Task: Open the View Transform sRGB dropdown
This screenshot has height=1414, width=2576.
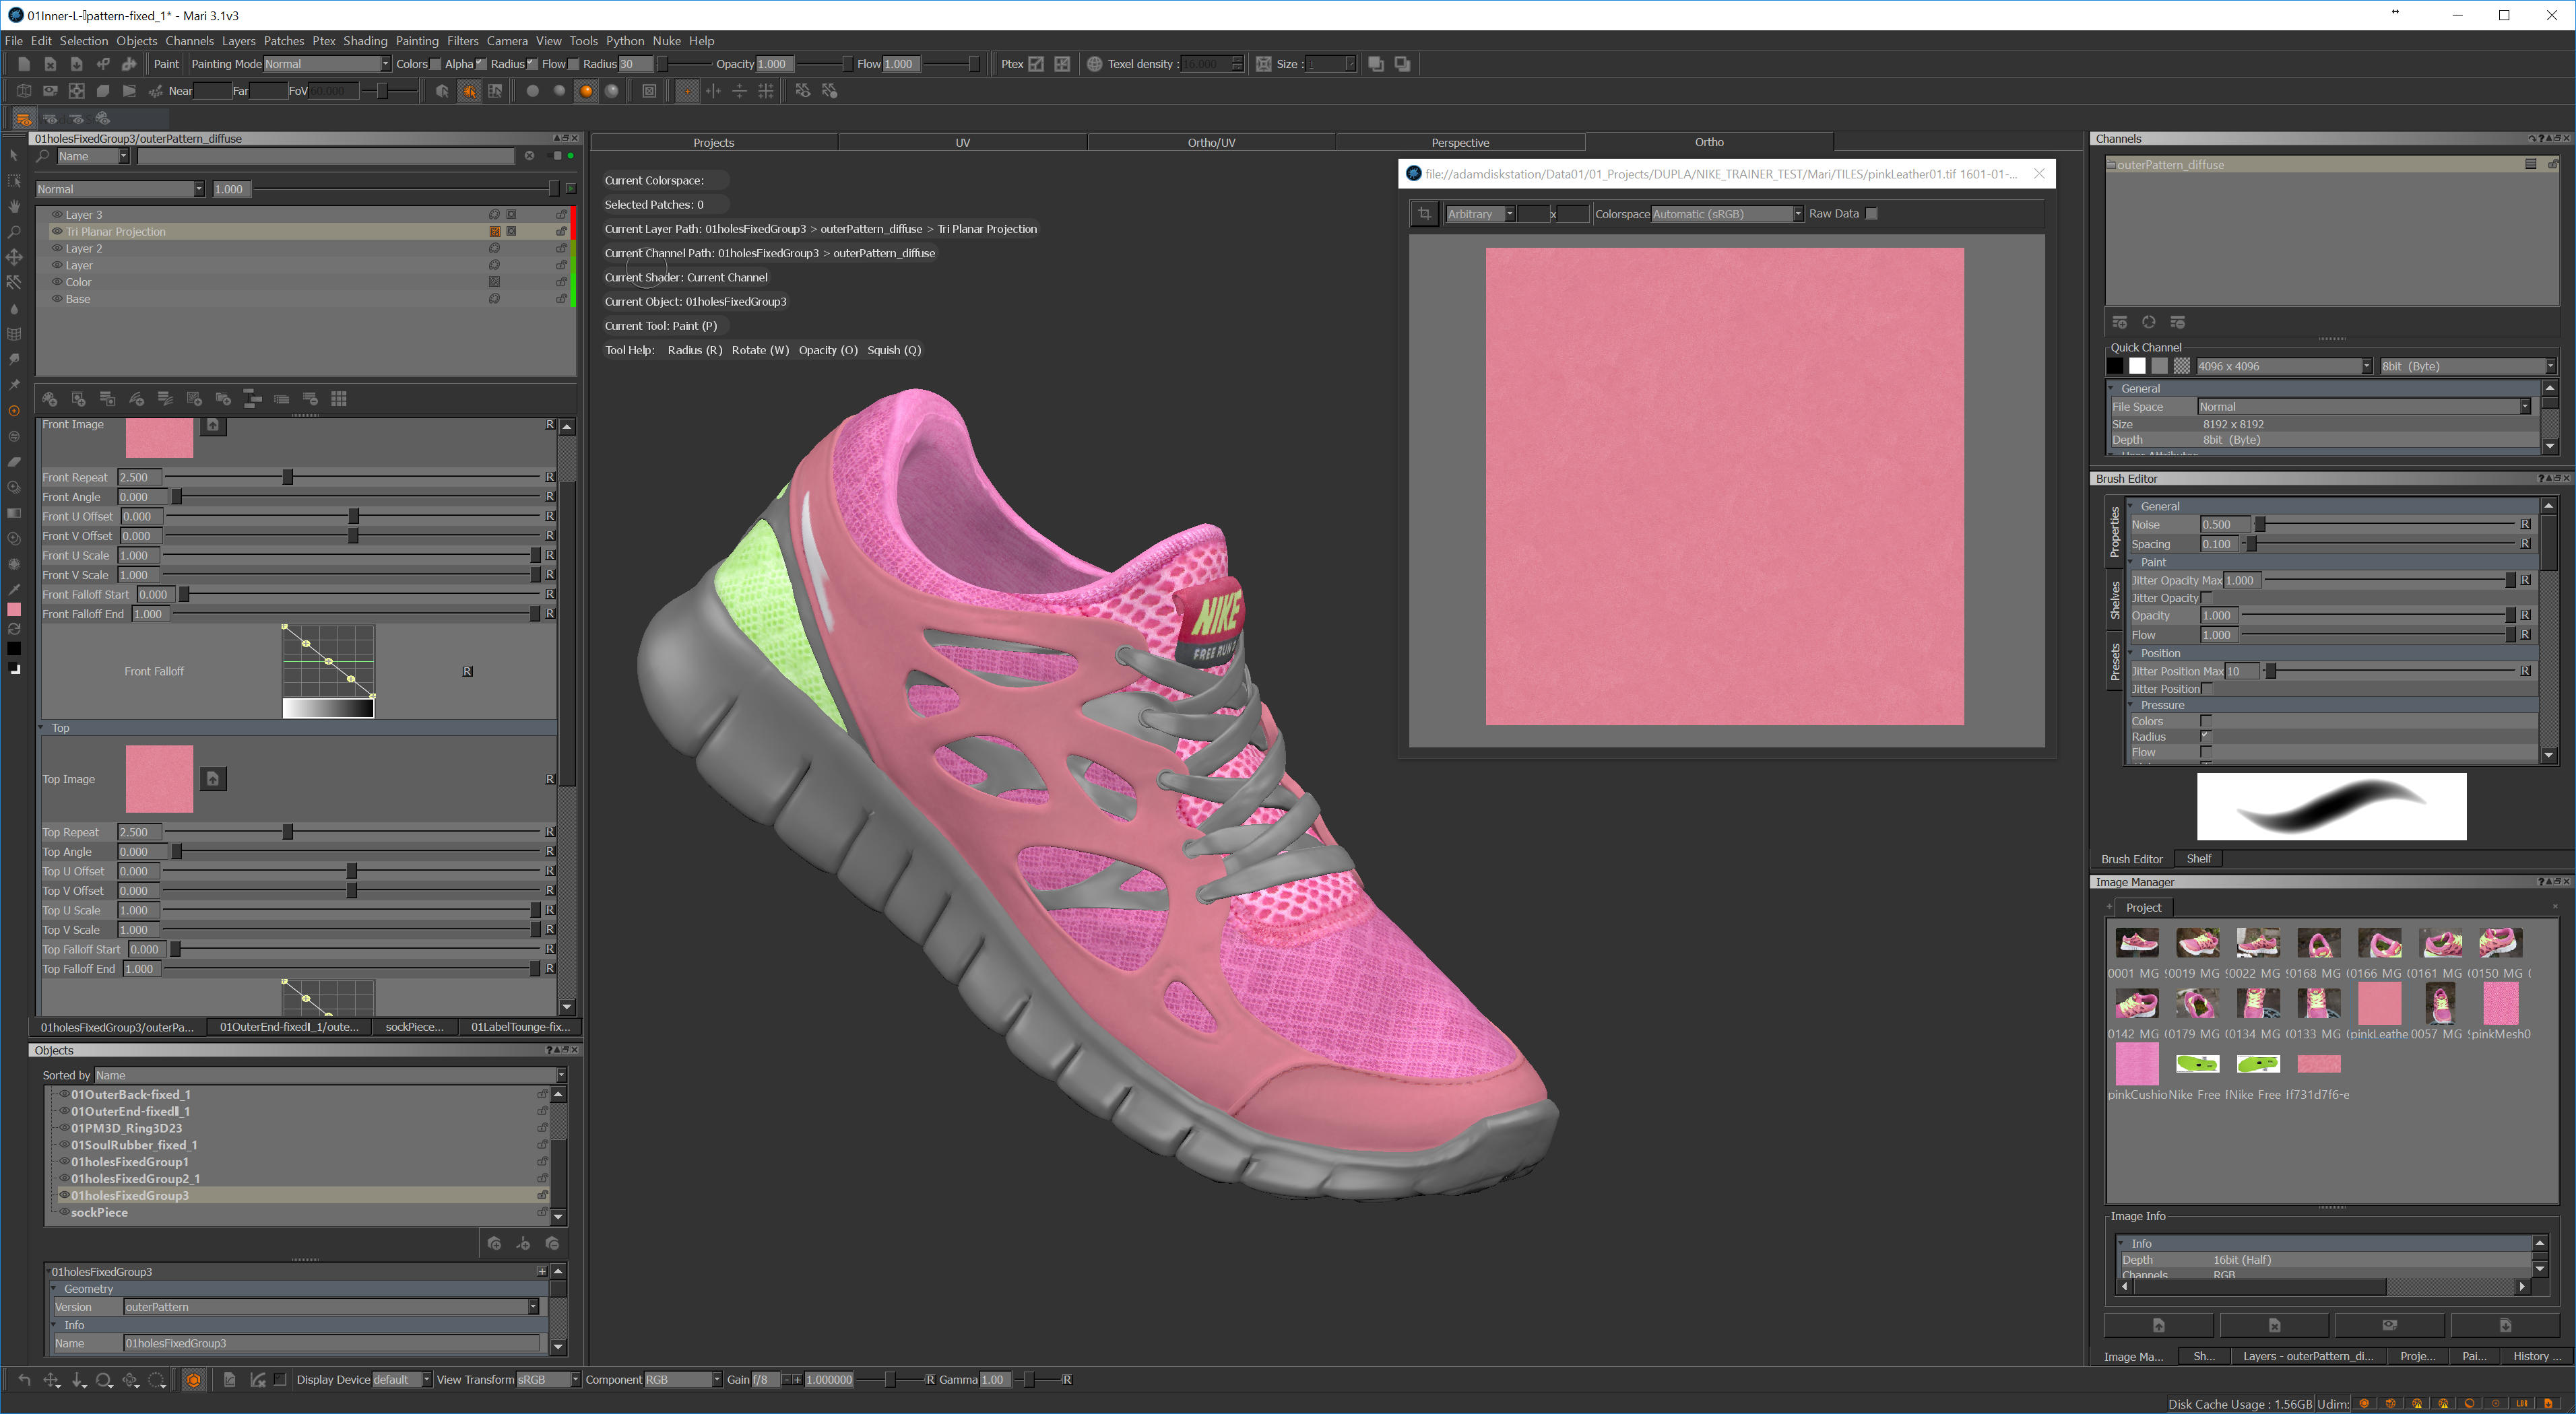Action: 548,1380
